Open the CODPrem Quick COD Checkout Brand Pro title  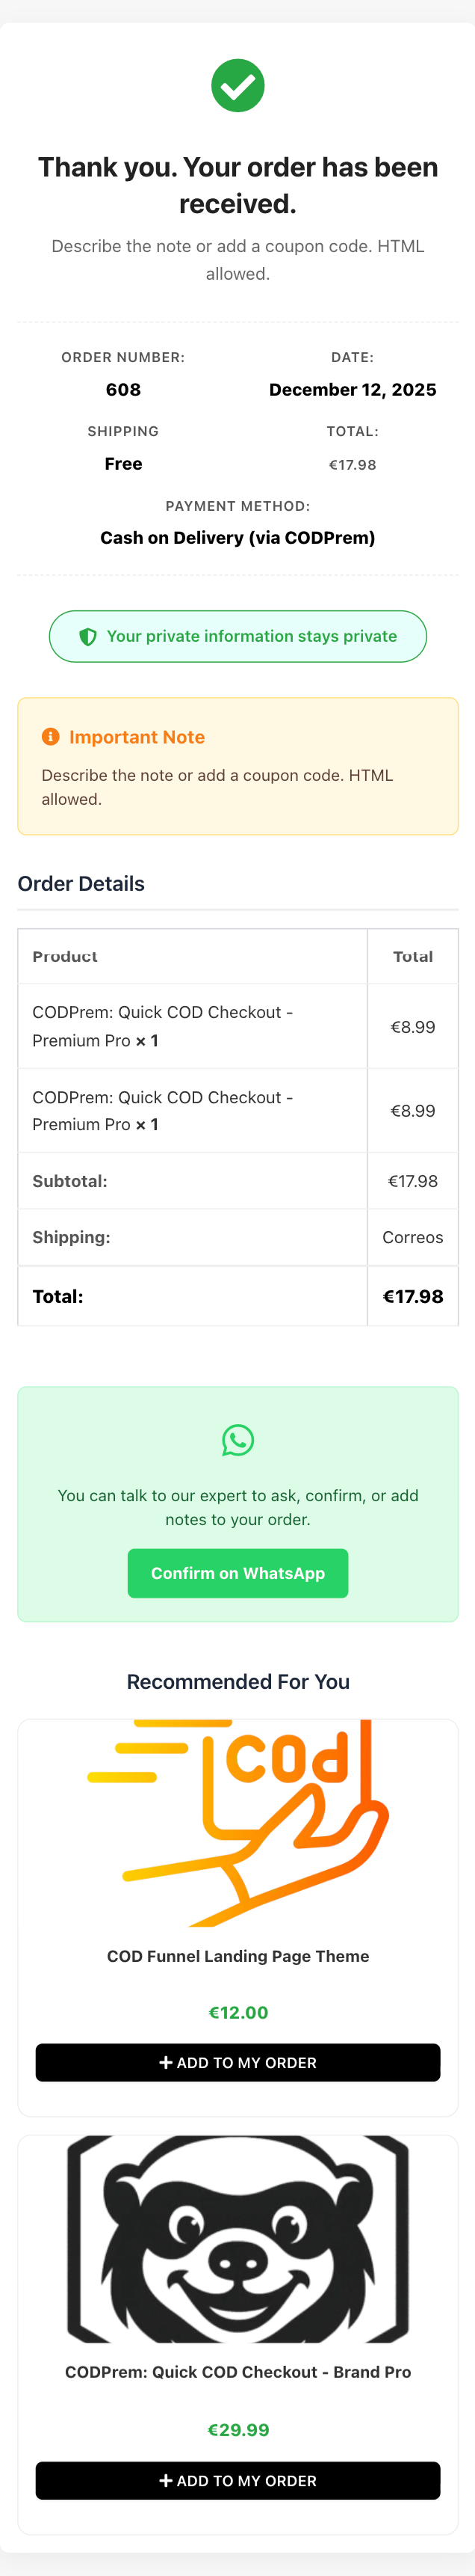click(x=237, y=2372)
